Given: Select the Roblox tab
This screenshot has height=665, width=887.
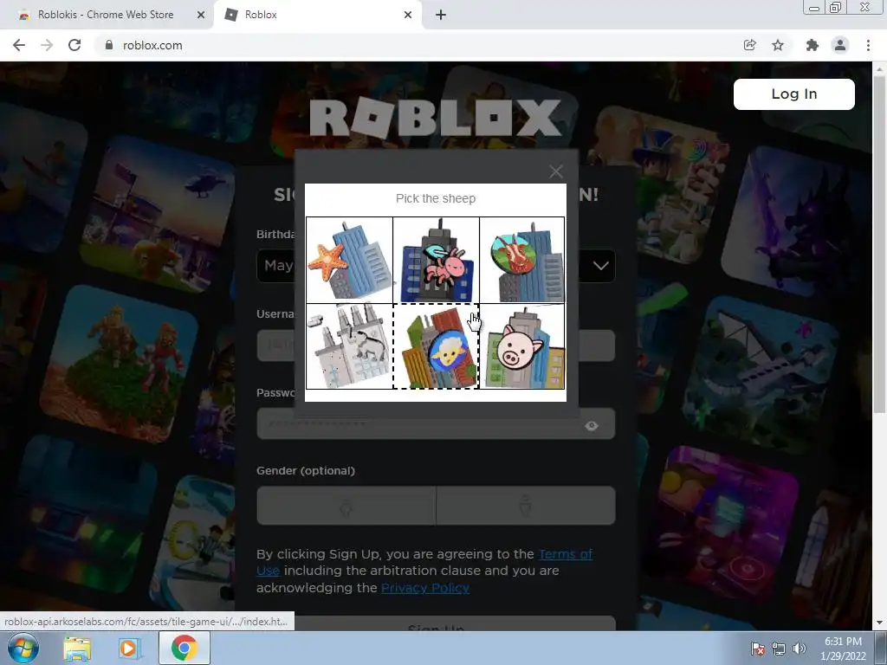Looking at the screenshot, I should [319, 15].
